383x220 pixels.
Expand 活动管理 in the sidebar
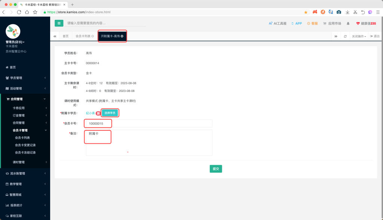[25, 89]
